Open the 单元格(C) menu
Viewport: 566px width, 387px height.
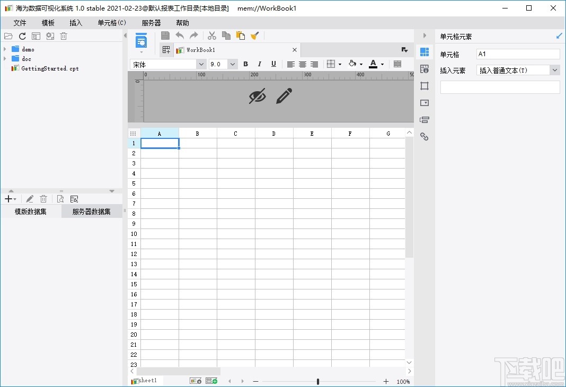111,23
